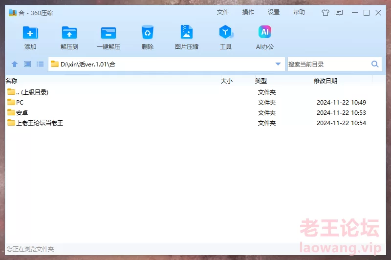Open the 帮助 (Help) menu
The image size is (391, 260).
299,12
